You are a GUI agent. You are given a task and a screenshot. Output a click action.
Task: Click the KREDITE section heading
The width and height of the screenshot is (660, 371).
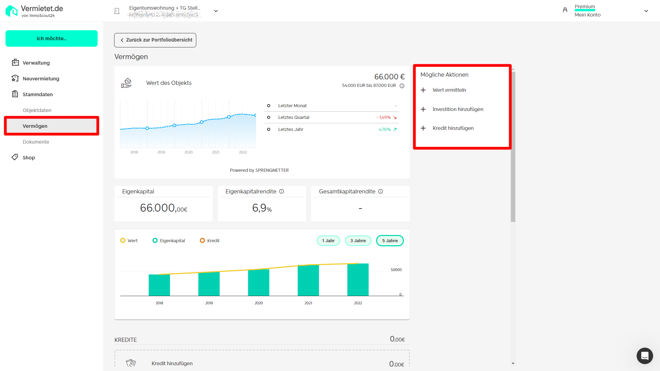(125, 340)
